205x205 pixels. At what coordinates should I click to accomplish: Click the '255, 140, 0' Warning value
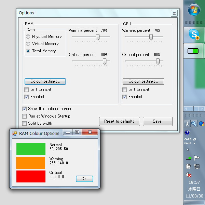click(59, 163)
